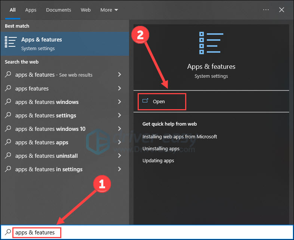Click search icon beside 'apps & features windows'

8,102
